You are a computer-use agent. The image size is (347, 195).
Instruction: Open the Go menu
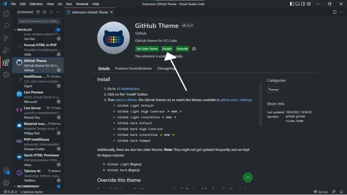pyautogui.click(x=60, y=4)
